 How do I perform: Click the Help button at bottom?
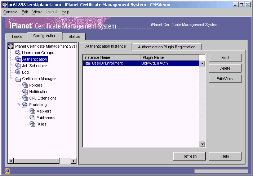click(x=225, y=156)
